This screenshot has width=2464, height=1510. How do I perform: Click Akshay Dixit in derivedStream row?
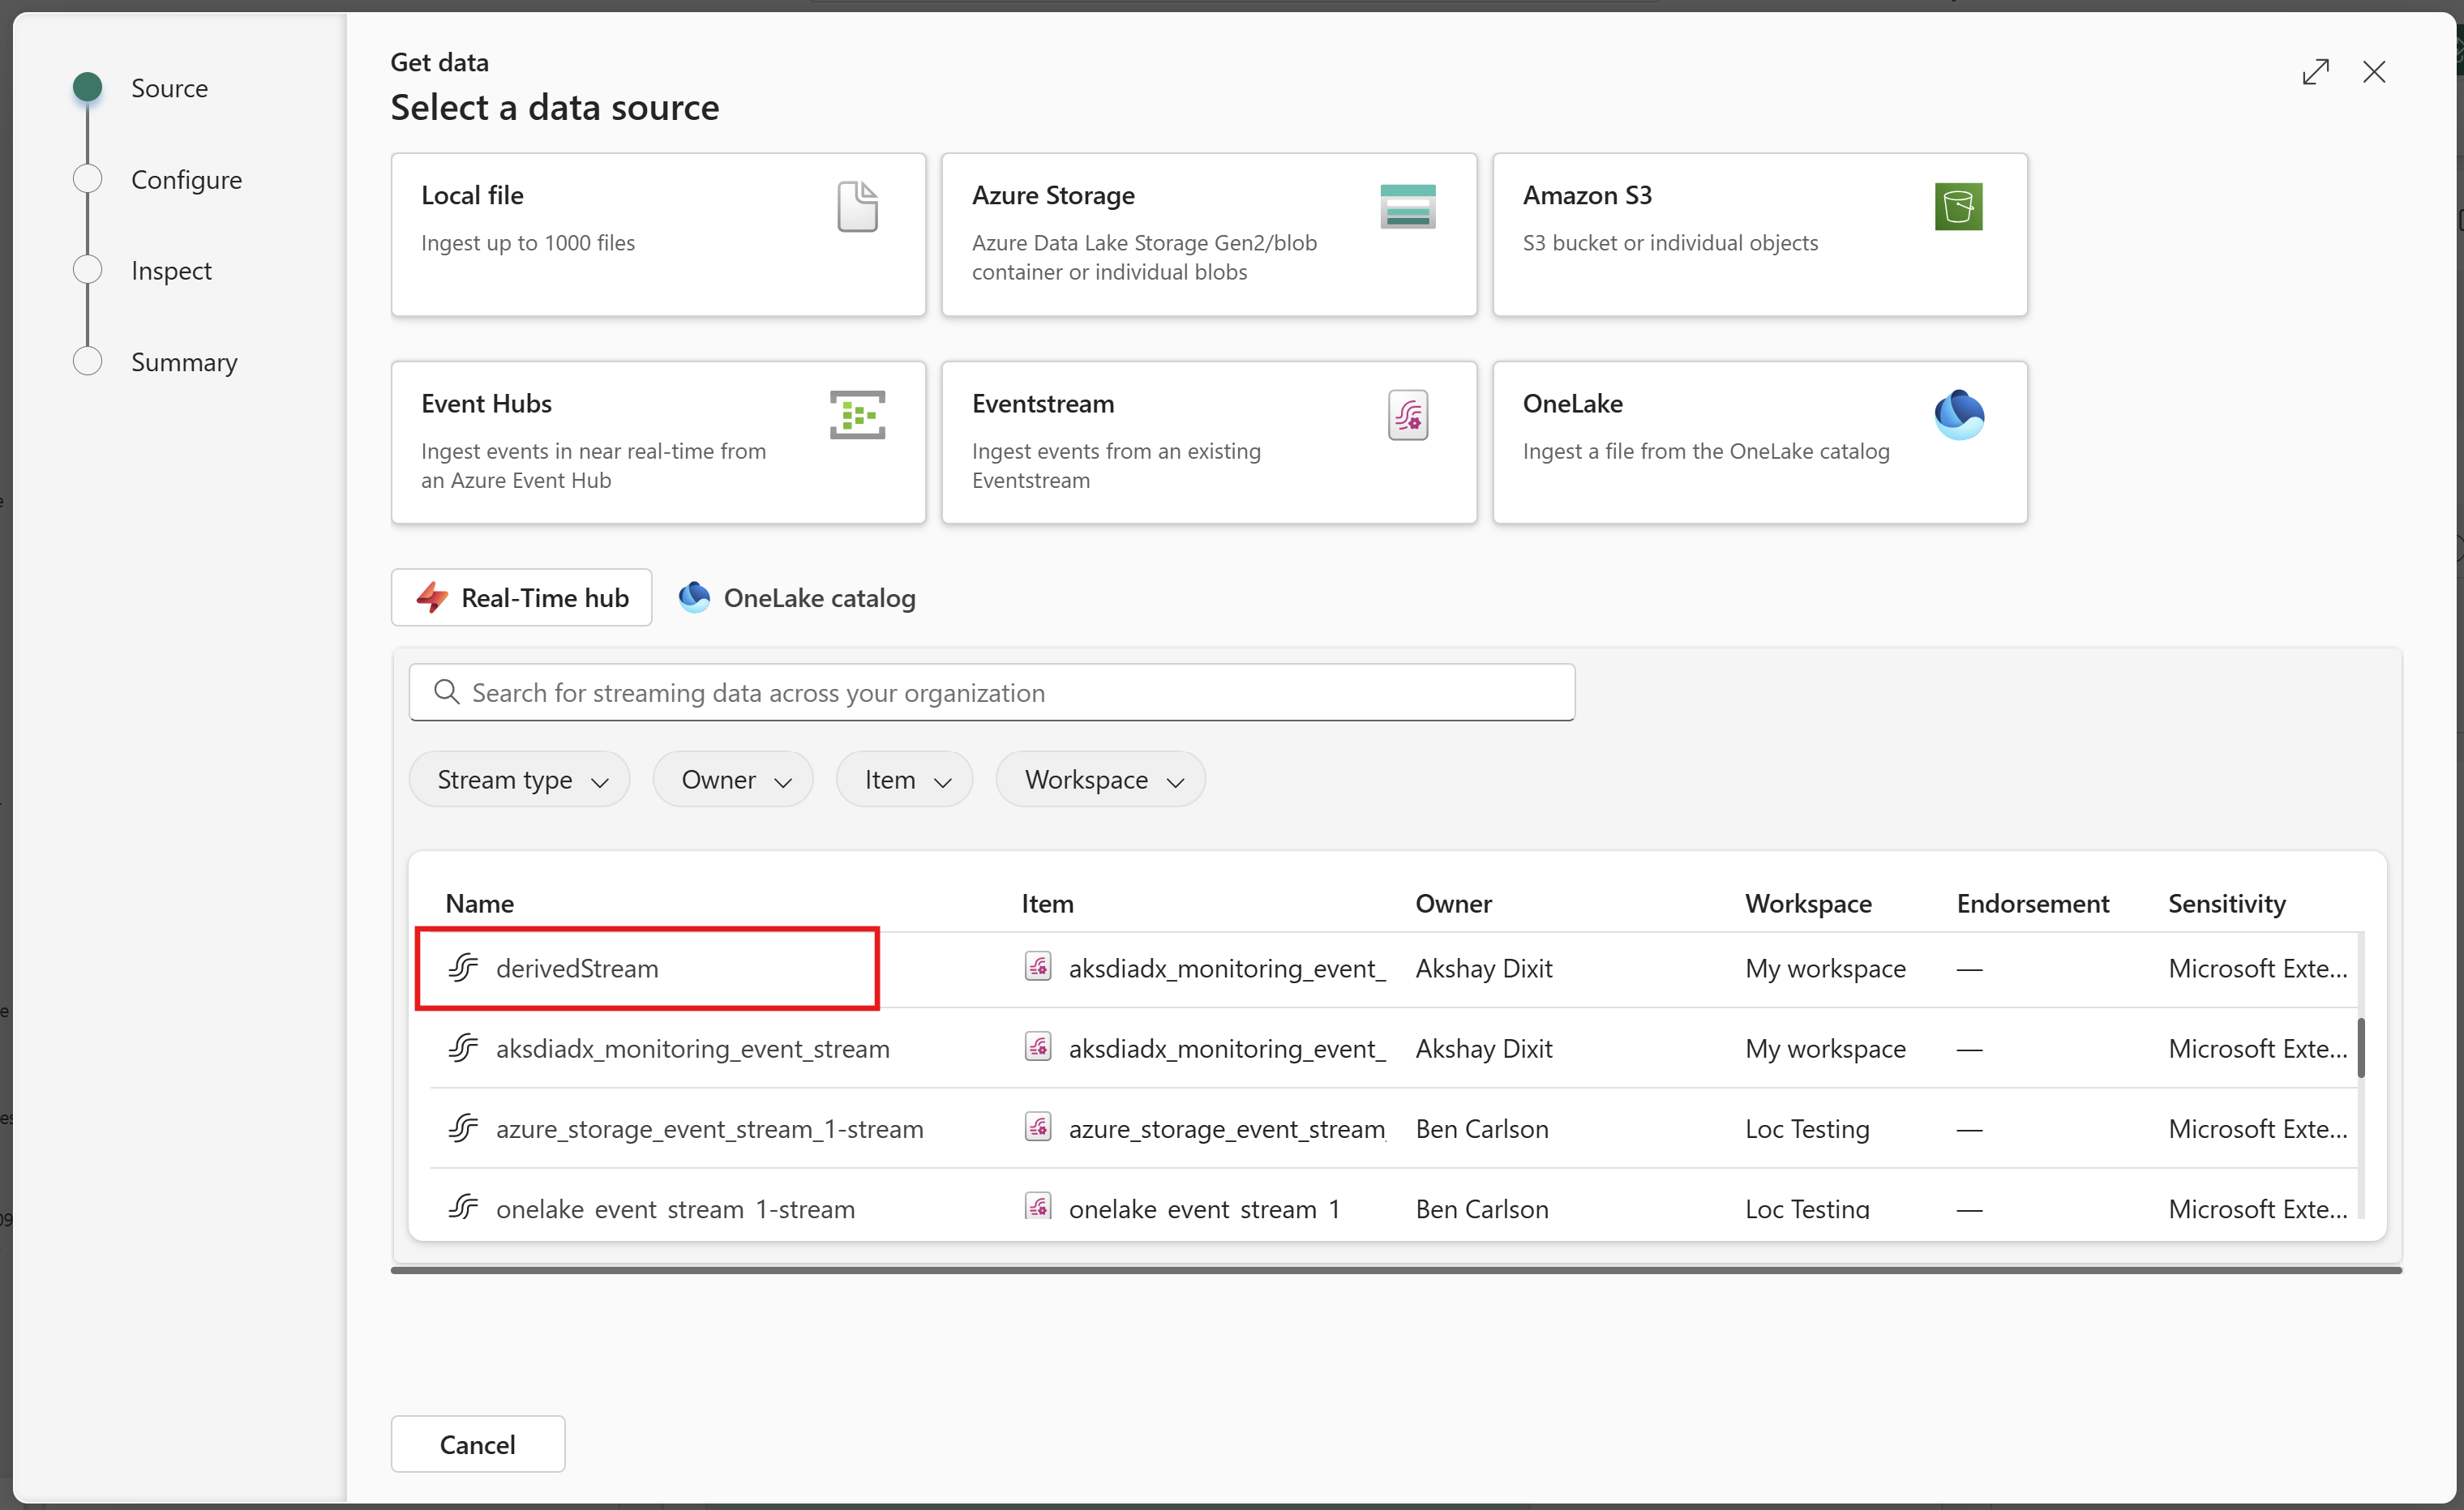click(1484, 968)
